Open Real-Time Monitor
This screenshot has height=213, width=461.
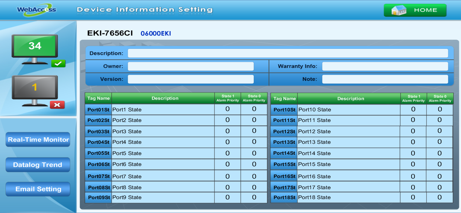(38, 140)
